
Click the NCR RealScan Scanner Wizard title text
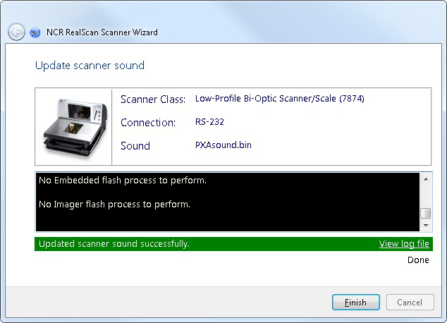tap(102, 32)
